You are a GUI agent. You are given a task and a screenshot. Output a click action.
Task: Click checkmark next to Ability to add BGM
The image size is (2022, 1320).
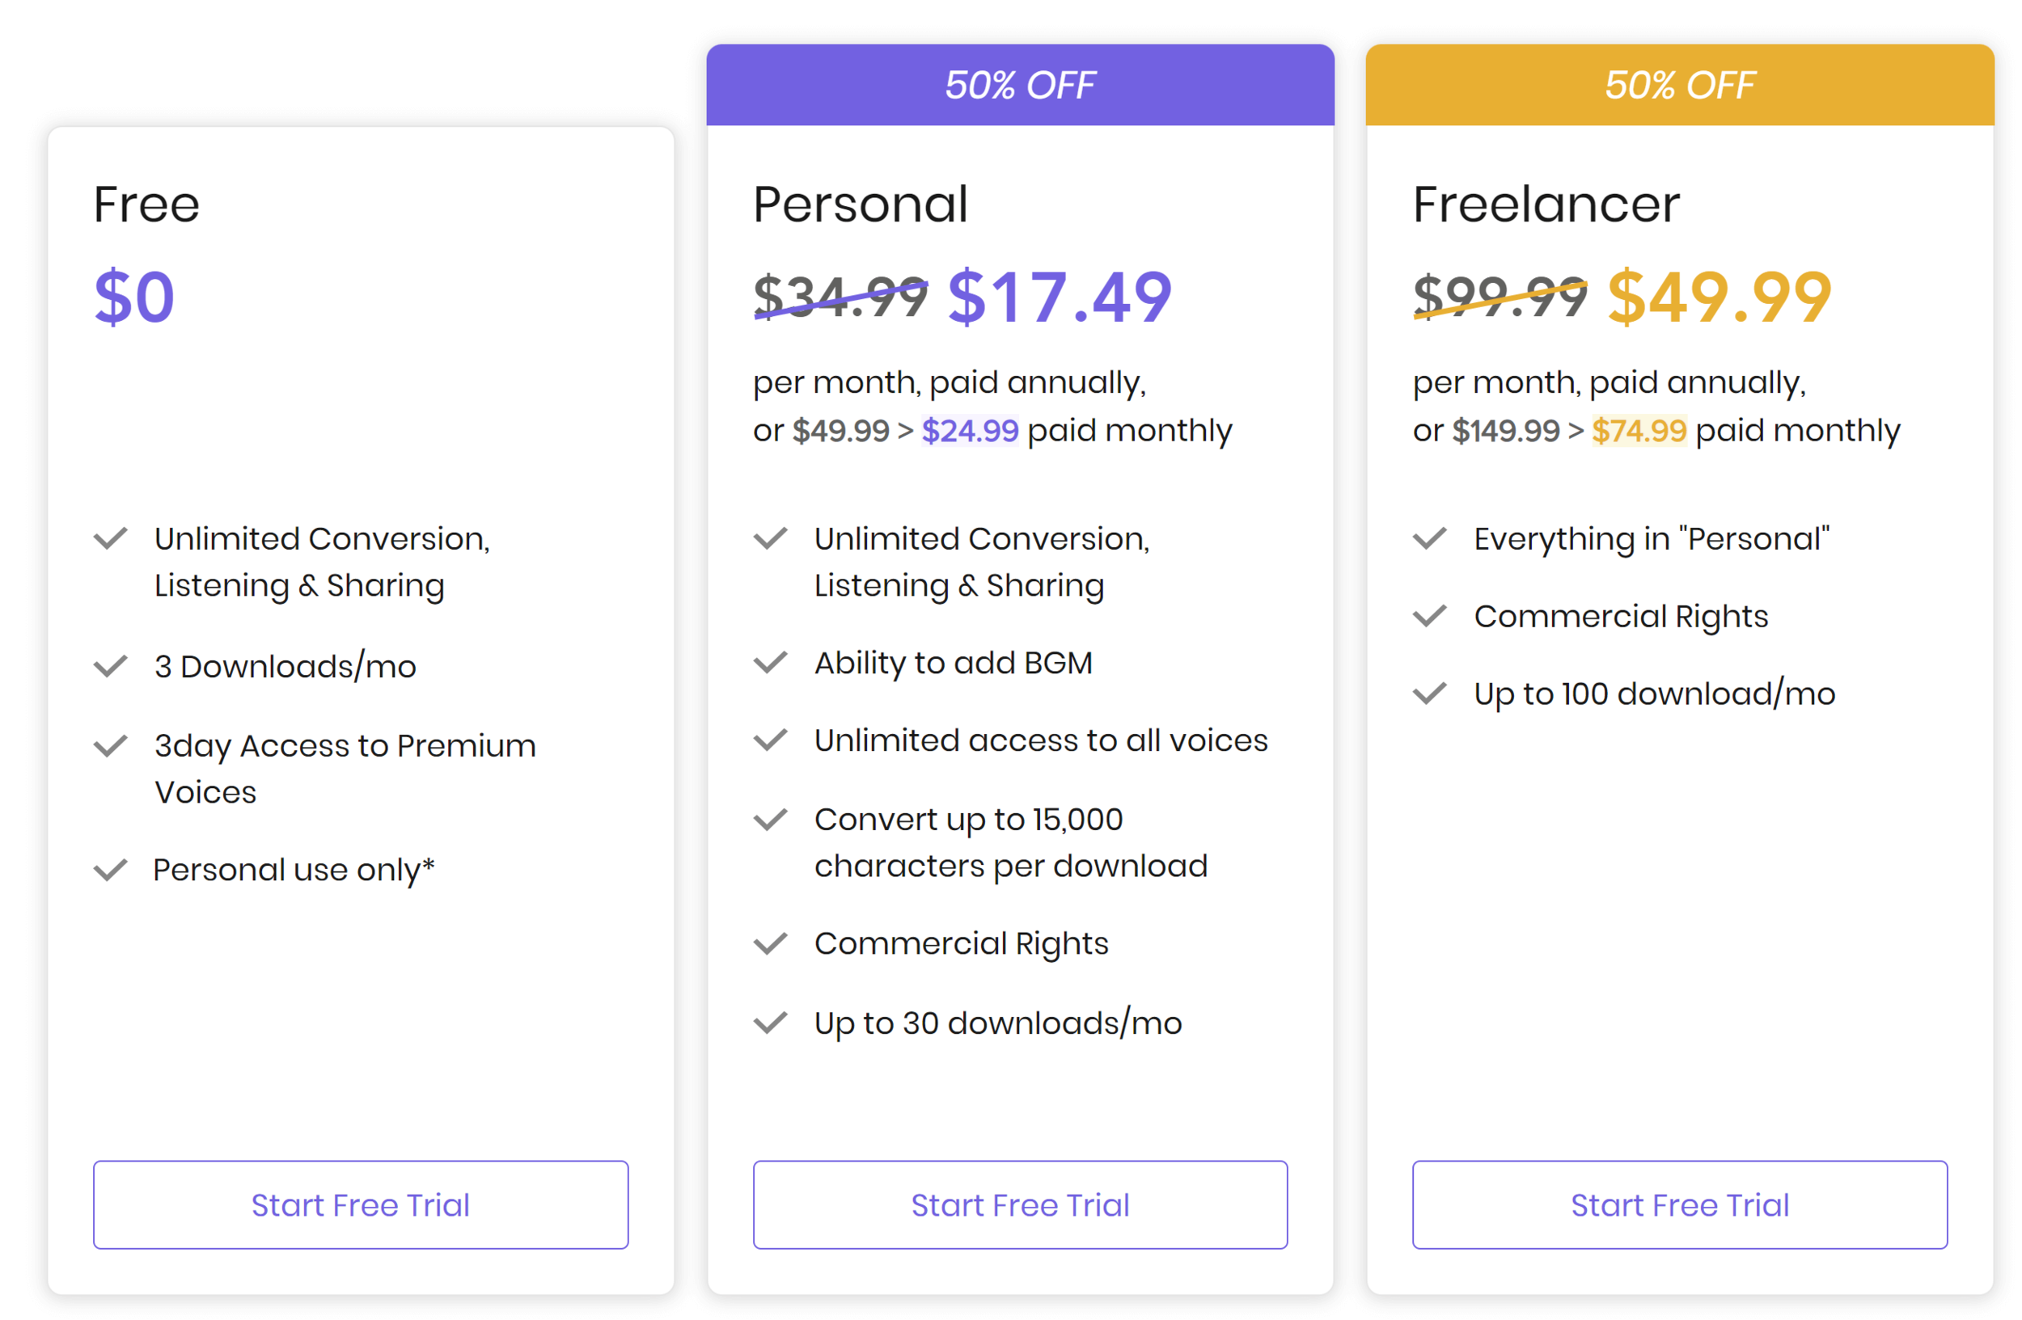(770, 662)
